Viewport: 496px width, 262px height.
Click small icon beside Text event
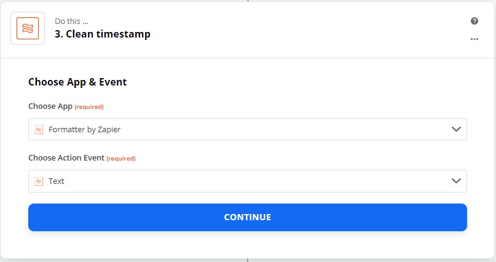click(x=39, y=181)
